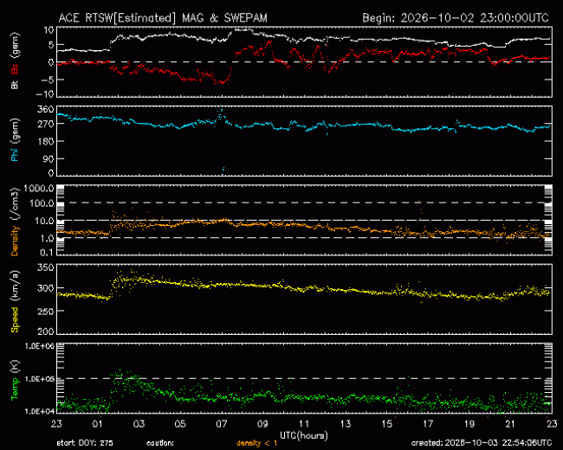Click the orange 'density < 1' warning

pos(256,443)
